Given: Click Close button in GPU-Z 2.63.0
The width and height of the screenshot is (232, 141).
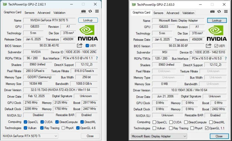Looking at the screenshot, I should (x=219, y=136).
